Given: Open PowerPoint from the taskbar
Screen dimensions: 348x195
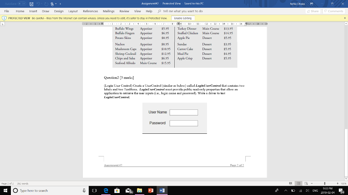Looking at the screenshot, I should point(151,190).
